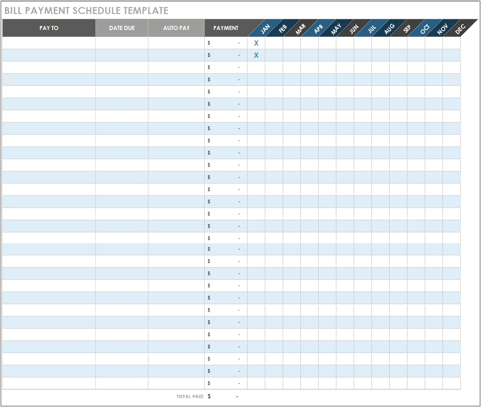
Task: Select the MAY month header
Action: 336,28
